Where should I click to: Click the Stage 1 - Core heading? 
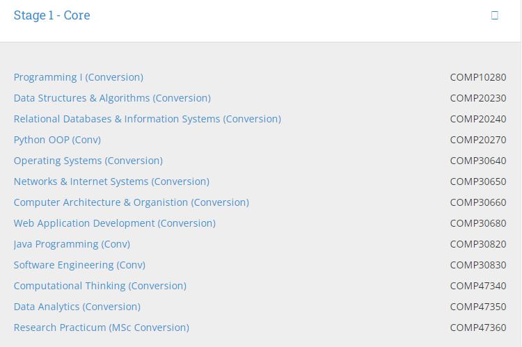click(52, 15)
